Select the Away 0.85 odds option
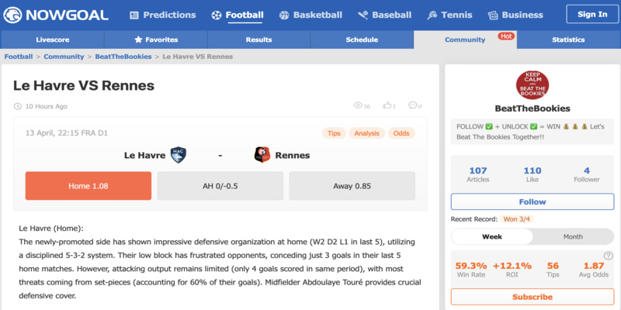This screenshot has width=621, height=310. point(352,186)
